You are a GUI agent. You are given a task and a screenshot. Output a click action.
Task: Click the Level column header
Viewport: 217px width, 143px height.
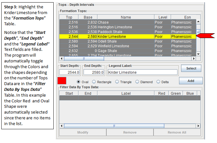click(163, 17)
